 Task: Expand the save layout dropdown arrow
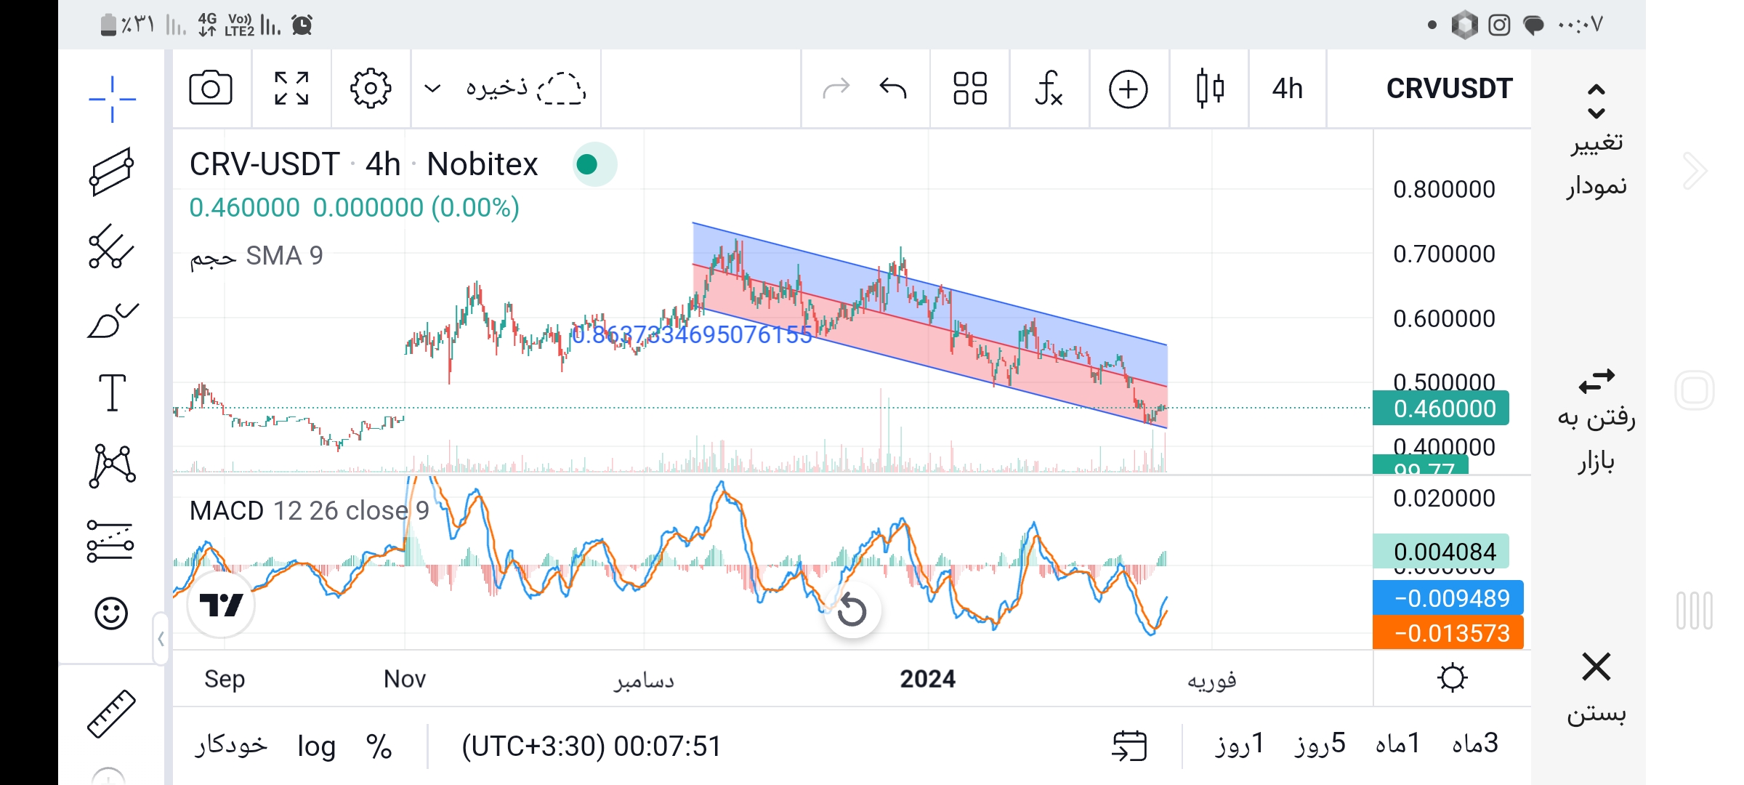(x=432, y=89)
